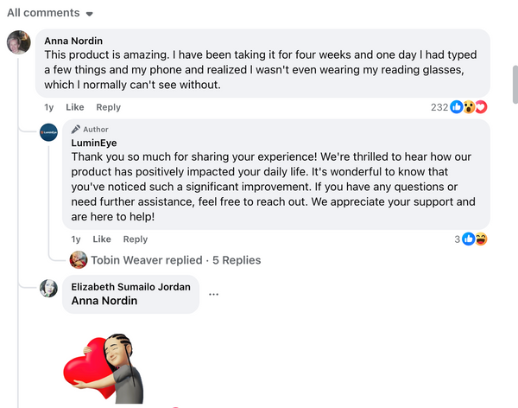The width and height of the screenshot is (518, 408).
Task: Open Elizabeth Sumailo Jordan's profile picture
Action: [48, 288]
